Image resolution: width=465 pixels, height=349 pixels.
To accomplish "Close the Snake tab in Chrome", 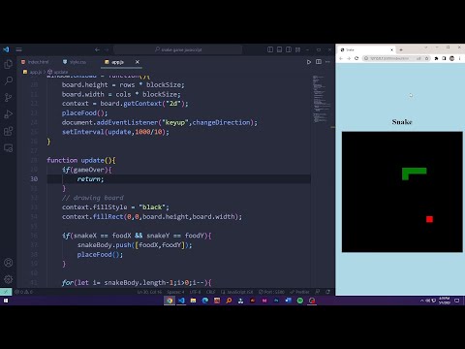I will 391,49.
